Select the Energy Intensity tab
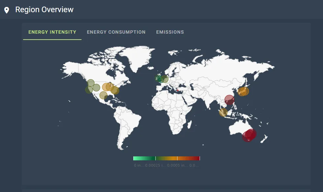Viewport: 323px width, 192px height. click(x=52, y=32)
